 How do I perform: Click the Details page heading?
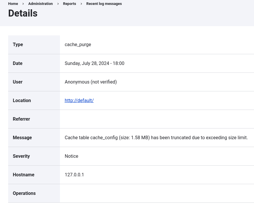23,13
